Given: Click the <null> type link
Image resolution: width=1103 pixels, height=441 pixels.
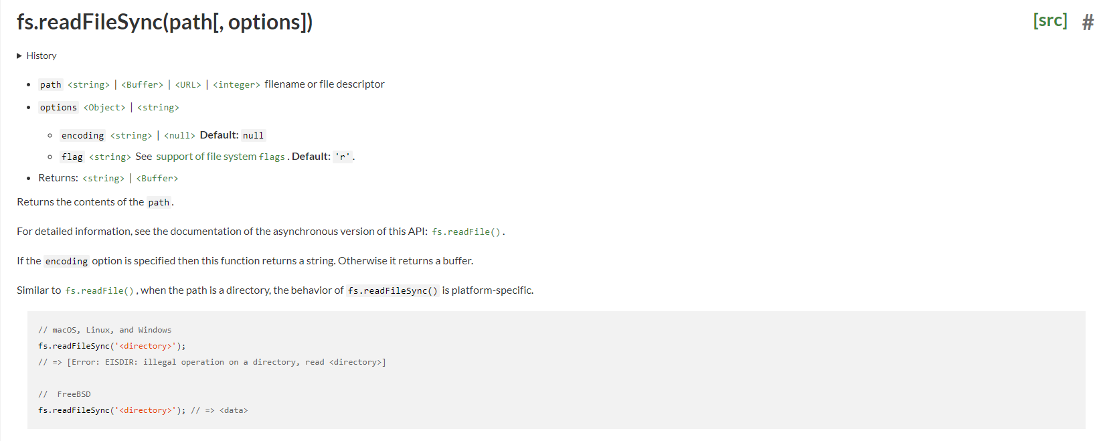Looking at the screenshot, I should (179, 136).
